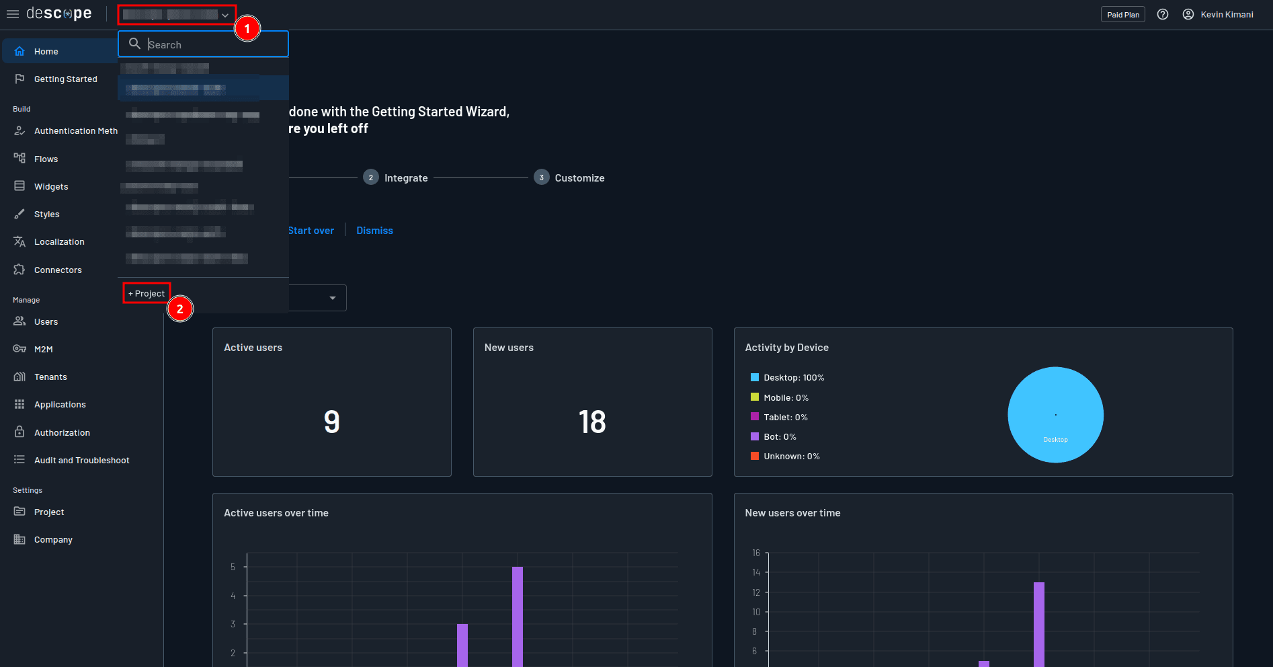Open the Authorization lock icon
The height and width of the screenshot is (667, 1273).
tap(19, 432)
